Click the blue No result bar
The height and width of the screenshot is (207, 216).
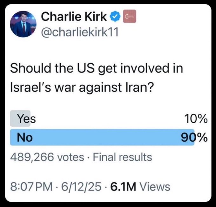point(102,137)
